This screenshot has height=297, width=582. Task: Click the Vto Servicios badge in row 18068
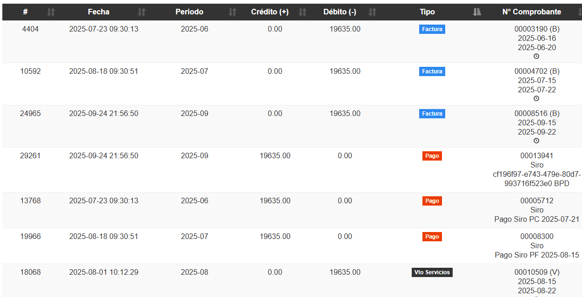point(432,272)
